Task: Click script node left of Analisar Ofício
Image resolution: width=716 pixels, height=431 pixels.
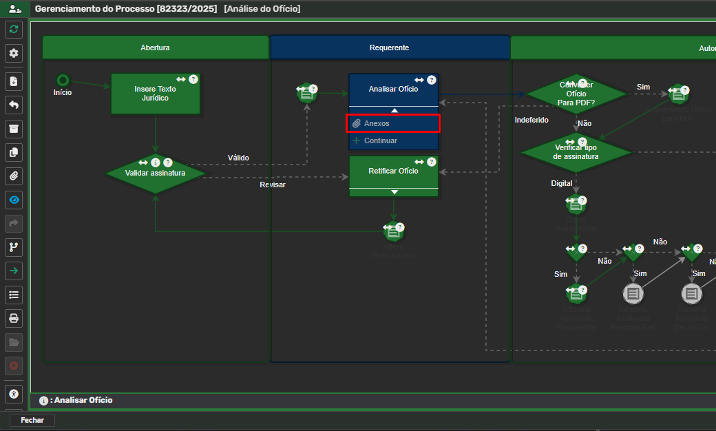Action: pos(307,94)
